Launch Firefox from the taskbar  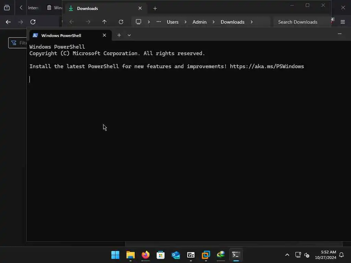pos(145,255)
